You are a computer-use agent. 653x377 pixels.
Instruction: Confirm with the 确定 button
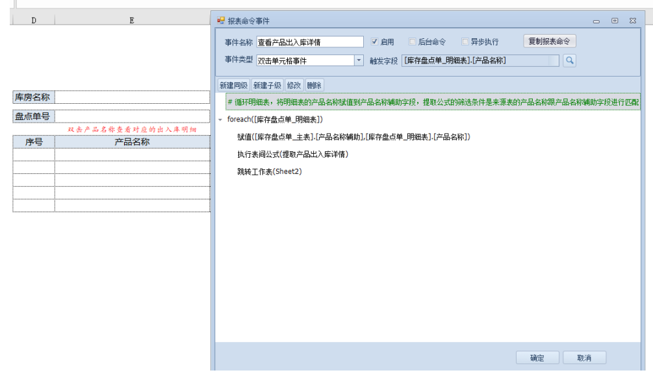point(537,358)
